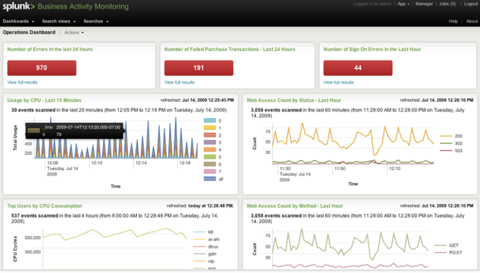Open the Jobs (0) link
Viewport: 480px width, 273px height.
447,4
